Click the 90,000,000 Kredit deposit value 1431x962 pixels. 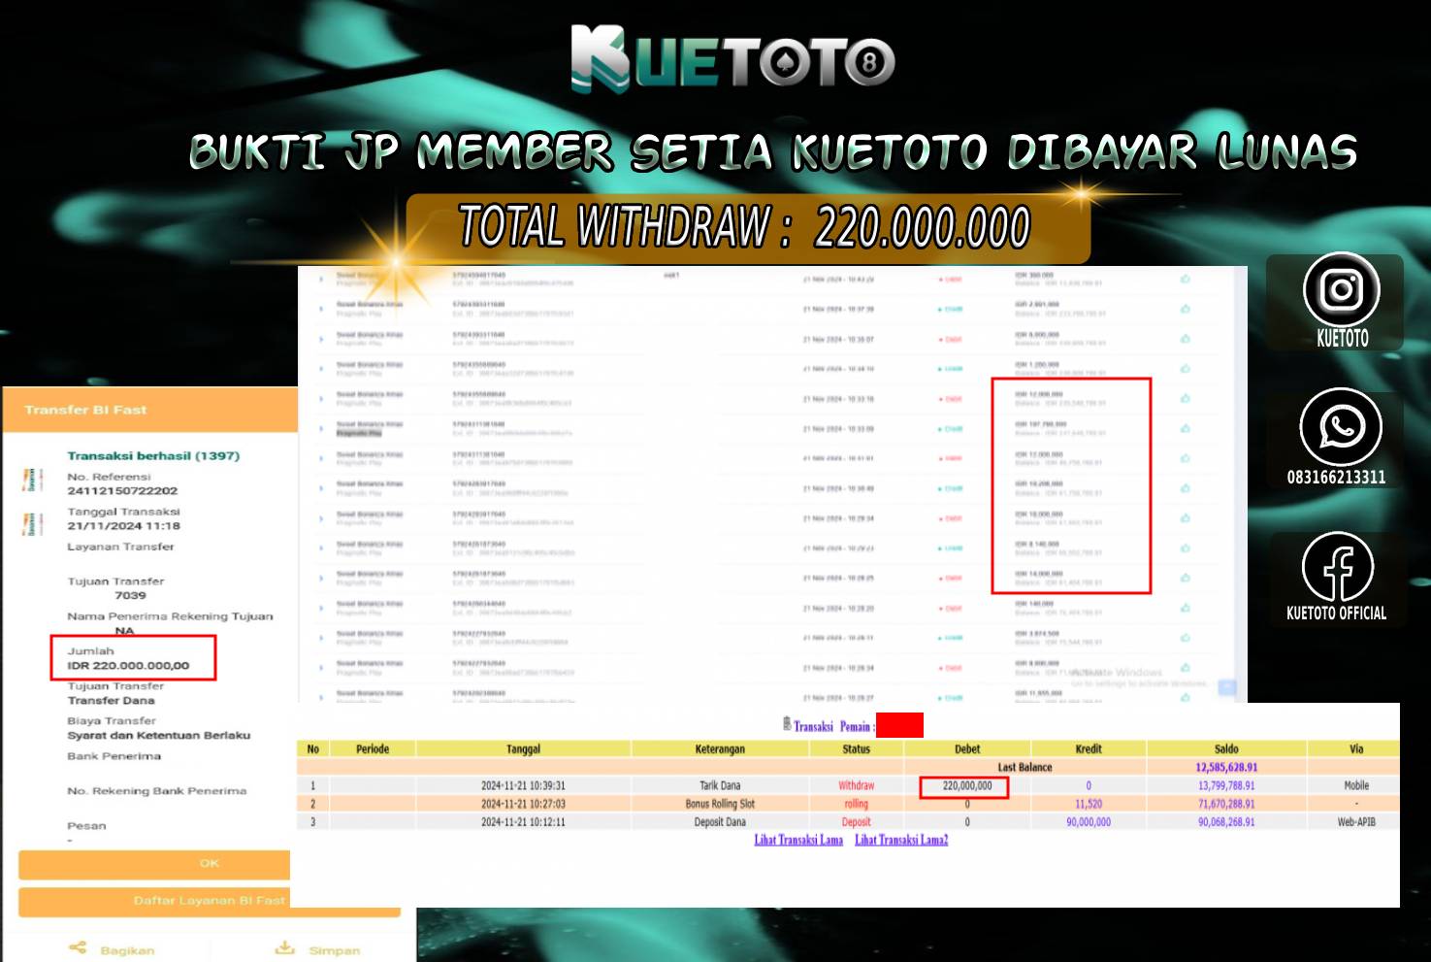tap(1088, 822)
